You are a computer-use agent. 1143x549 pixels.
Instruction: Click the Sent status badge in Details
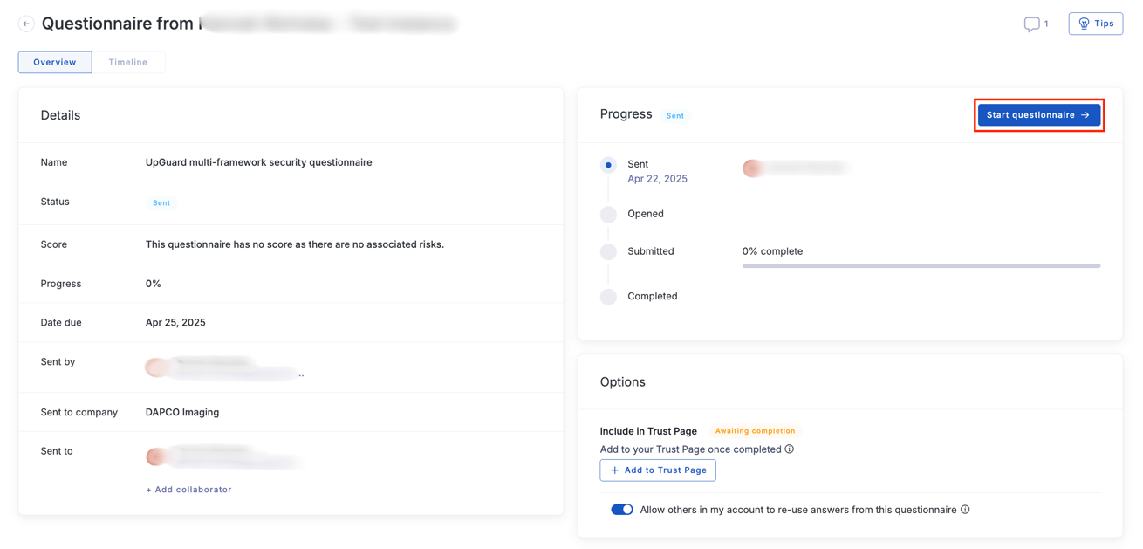[x=161, y=202]
